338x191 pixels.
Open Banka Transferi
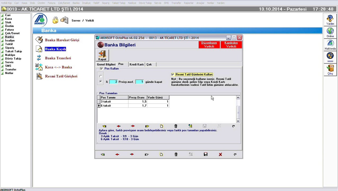coord(58,58)
